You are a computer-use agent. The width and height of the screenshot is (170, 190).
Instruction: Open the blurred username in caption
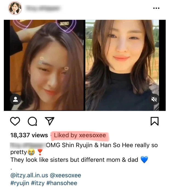point(28,145)
